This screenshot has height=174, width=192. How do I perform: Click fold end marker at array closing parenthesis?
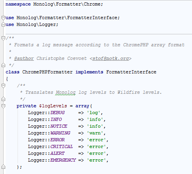point(3,167)
